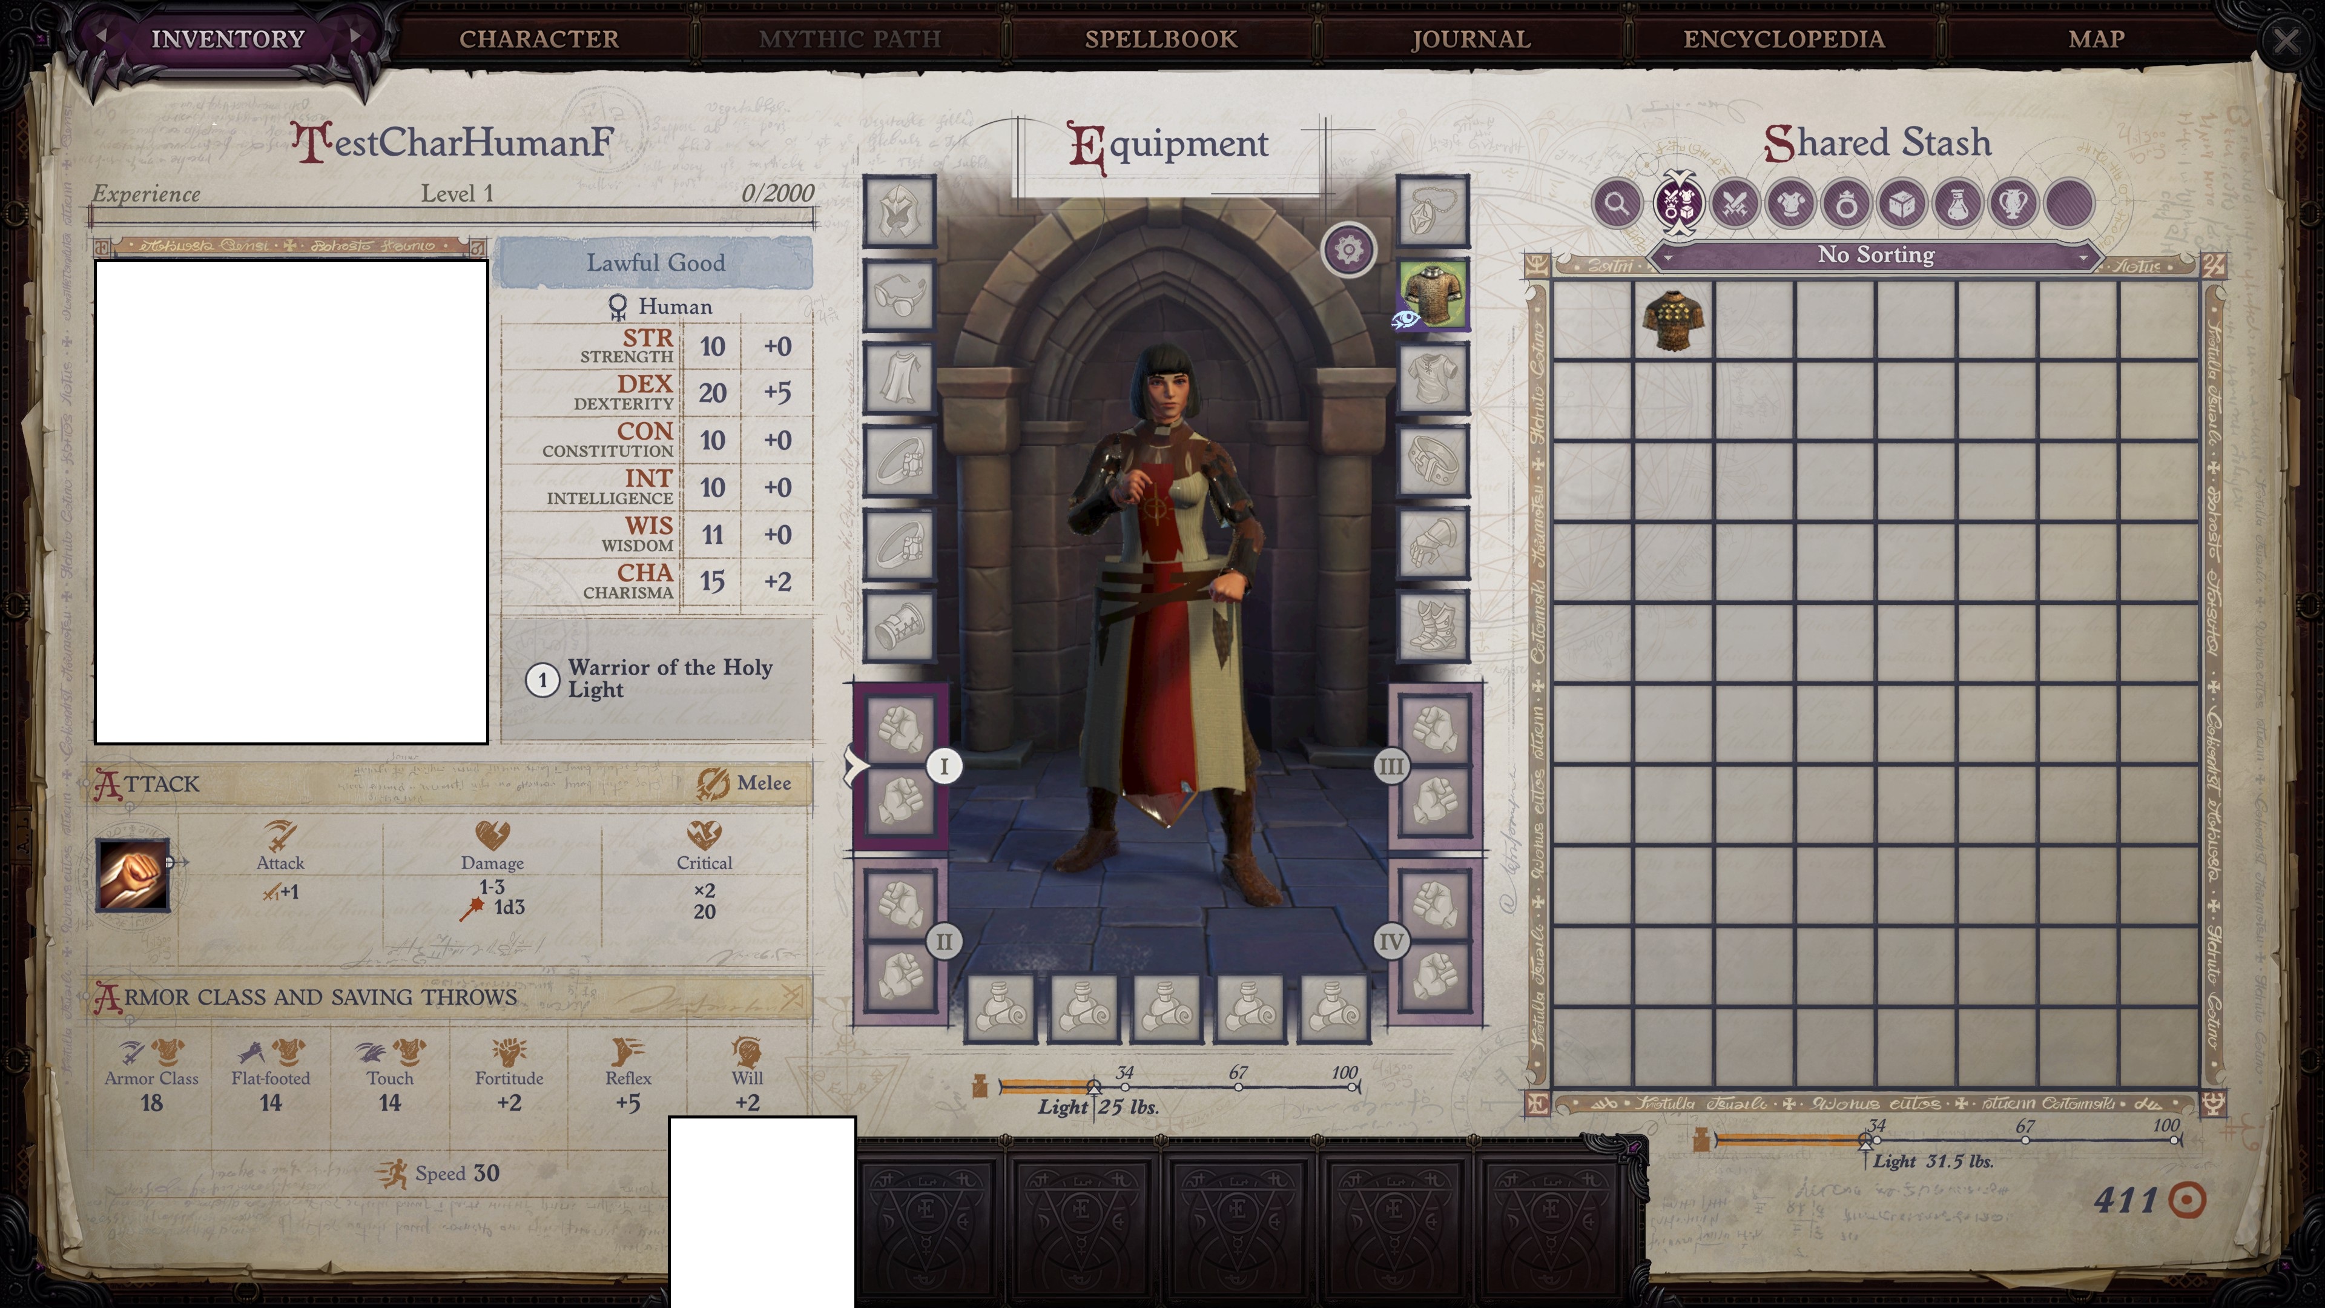2325x1308 pixels.
Task: Click the empty helmet equipment slot
Action: [899, 211]
